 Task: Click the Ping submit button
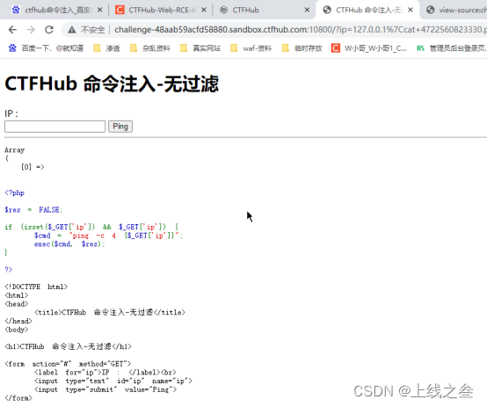pyautogui.click(x=120, y=127)
